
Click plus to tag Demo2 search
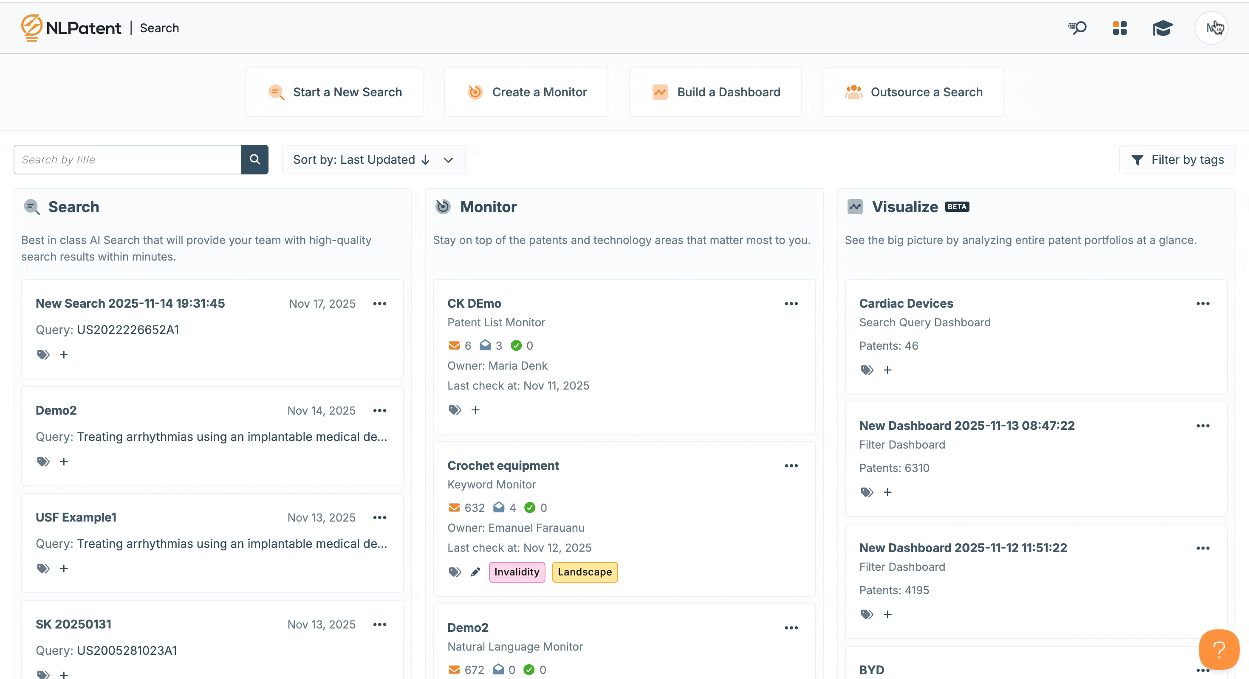[x=64, y=462]
